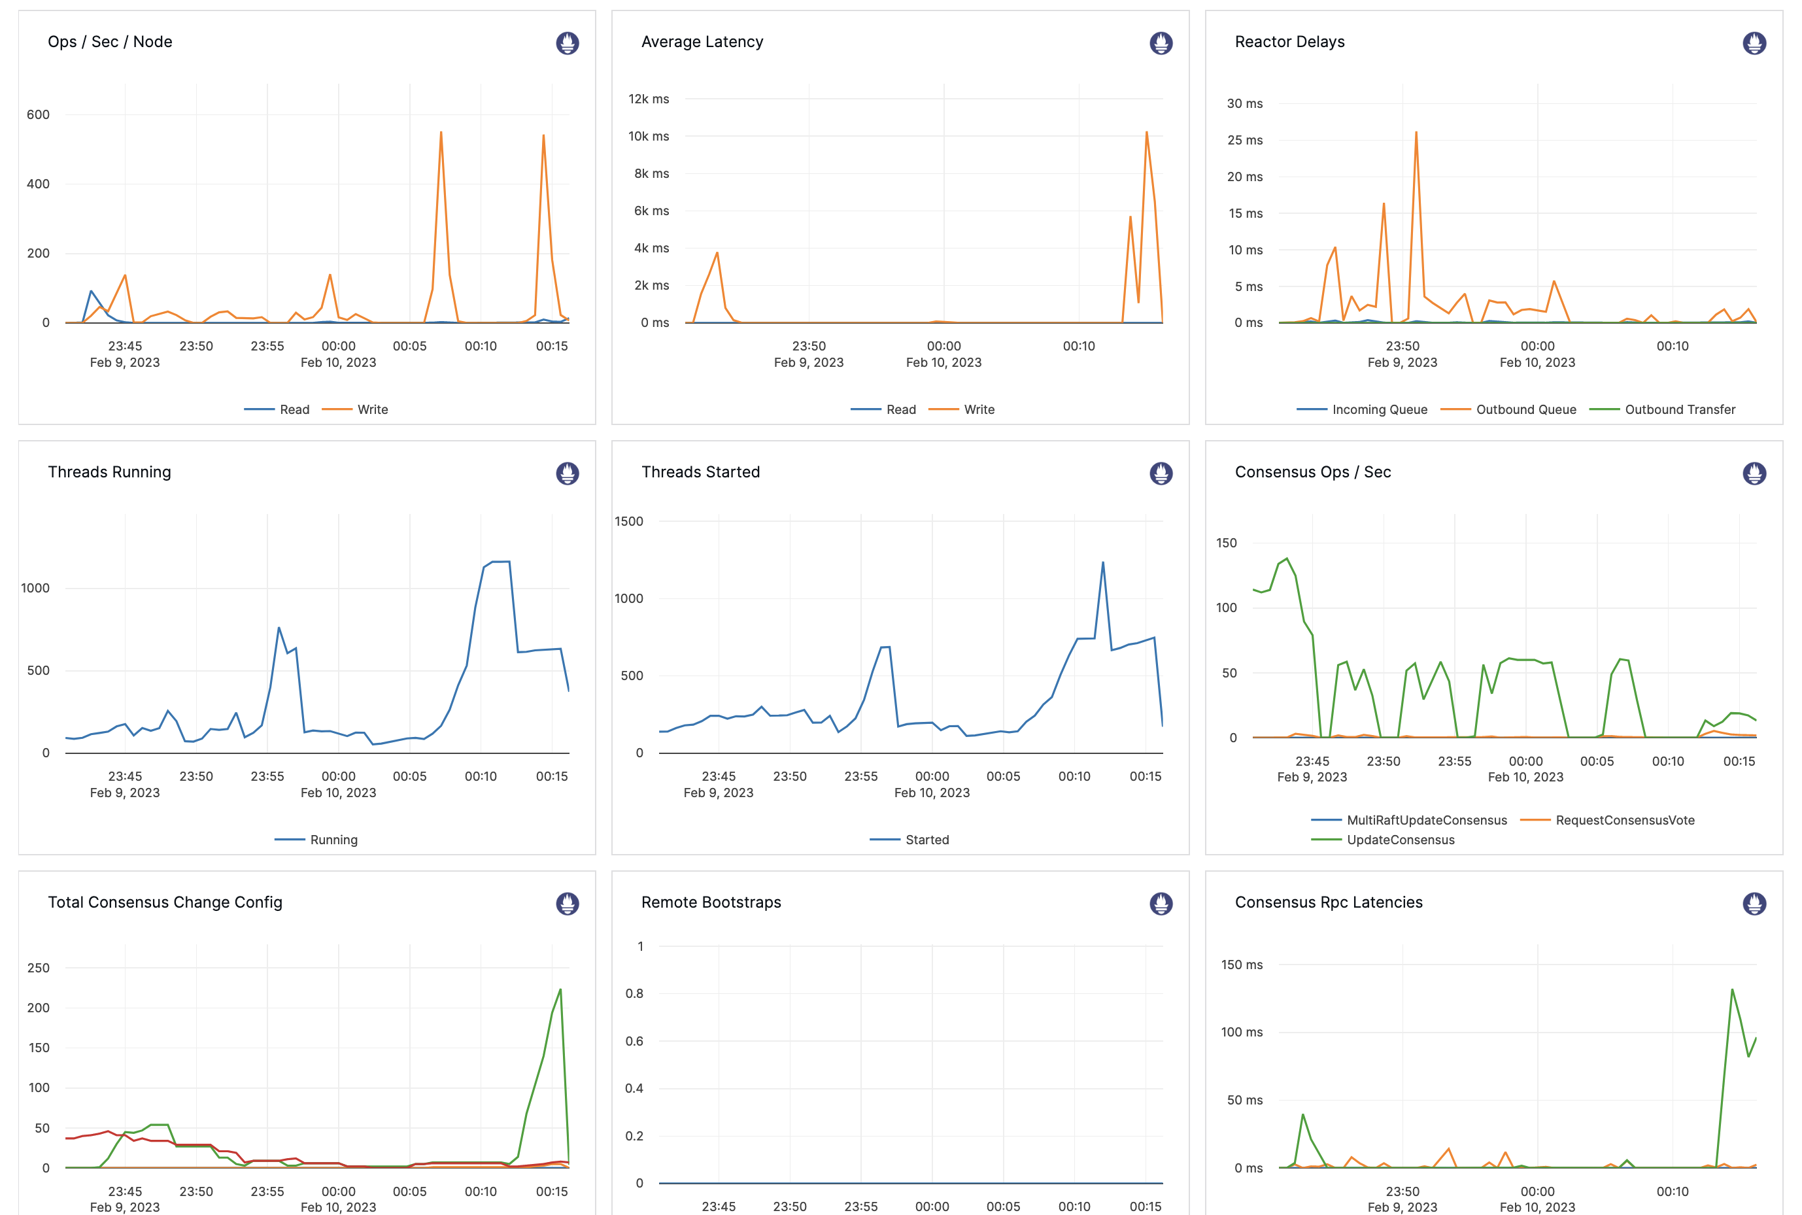
Task: Open Prometheus icon on Average Latency panel
Action: (1161, 43)
